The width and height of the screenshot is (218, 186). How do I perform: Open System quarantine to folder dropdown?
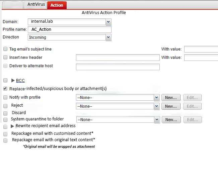click(x=156, y=120)
